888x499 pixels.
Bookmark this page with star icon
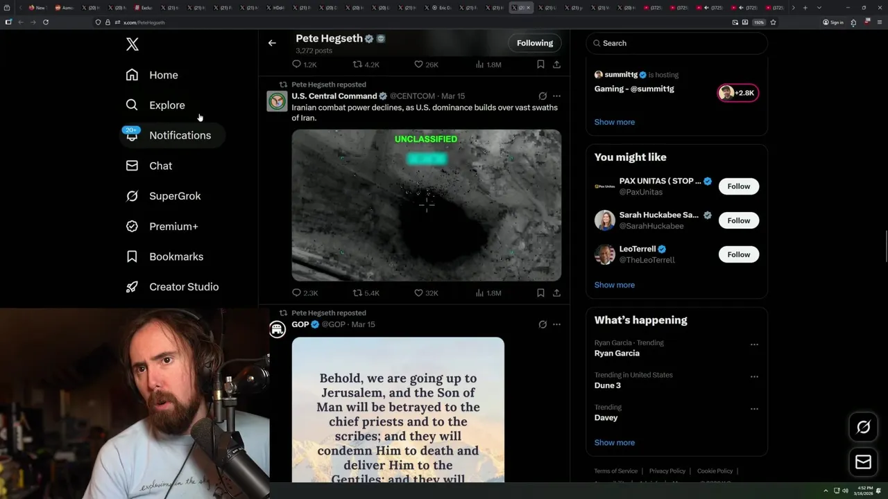click(773, 22)
